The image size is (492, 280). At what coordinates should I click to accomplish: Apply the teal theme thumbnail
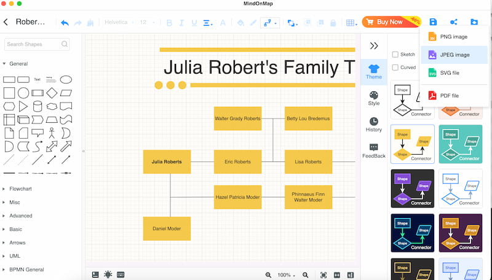click(460, 144)
